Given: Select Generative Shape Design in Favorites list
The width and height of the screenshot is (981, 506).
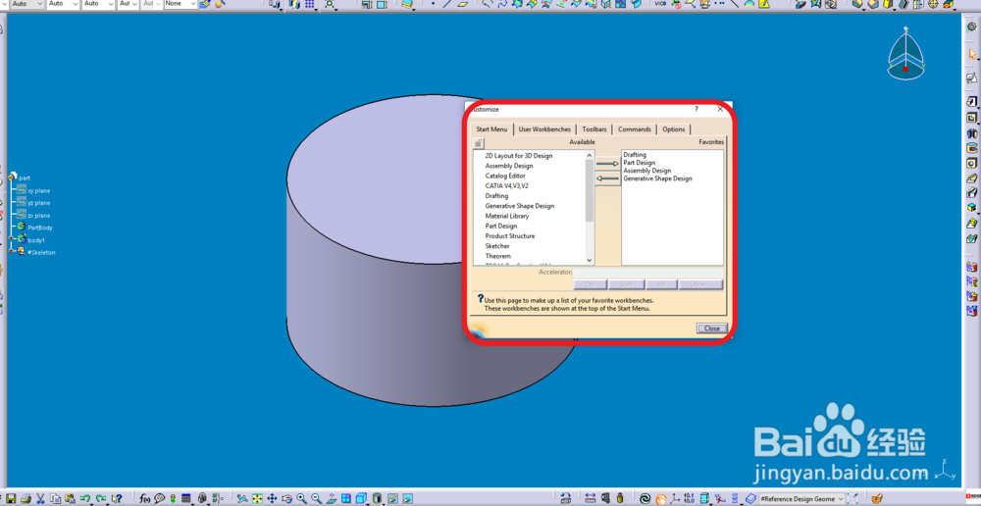Looking at the screenshot, I should (x=657, y=178).
